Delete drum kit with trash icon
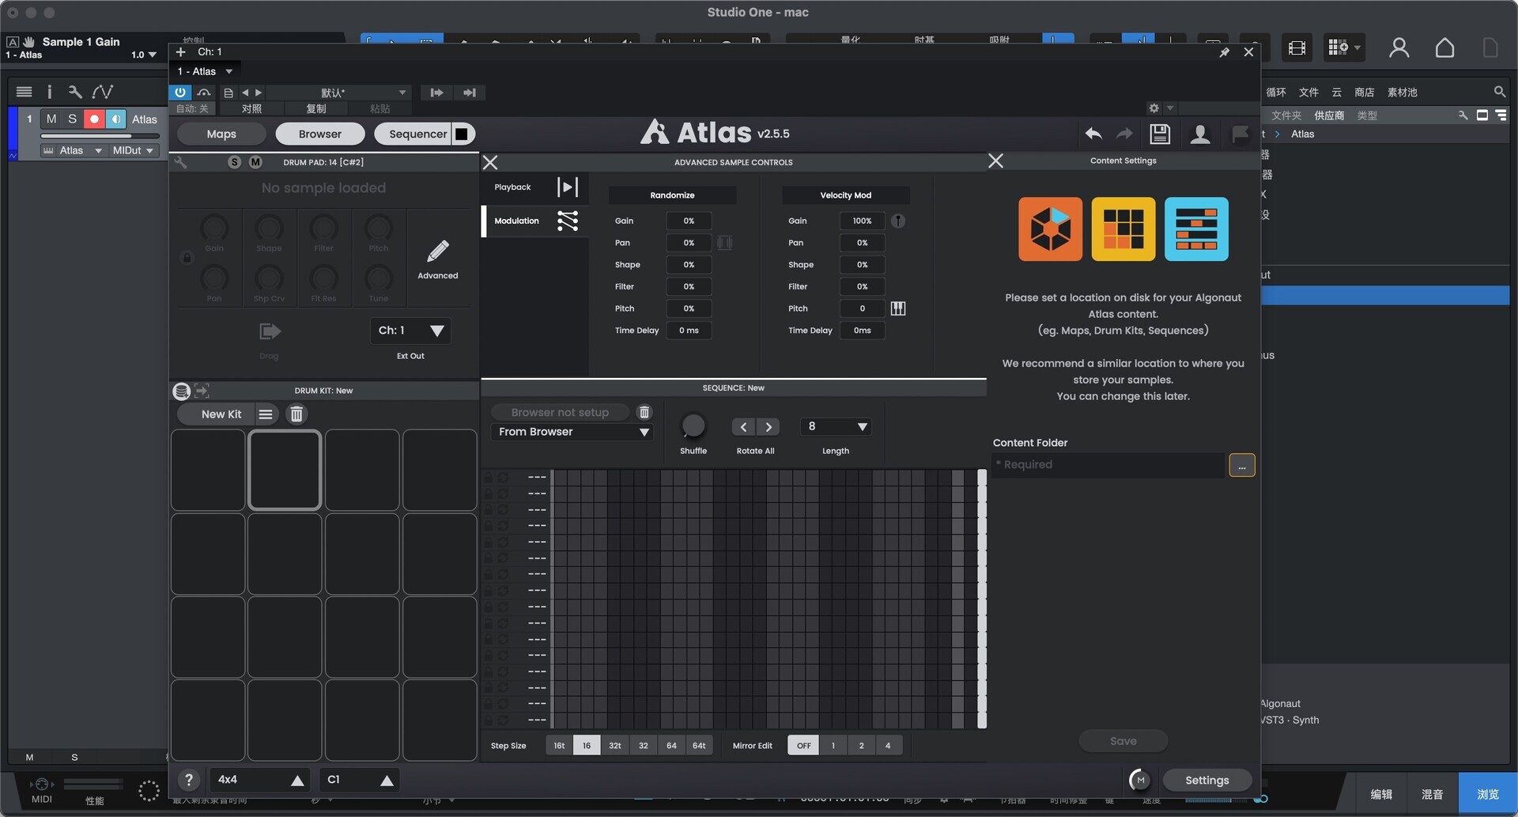 296,414
